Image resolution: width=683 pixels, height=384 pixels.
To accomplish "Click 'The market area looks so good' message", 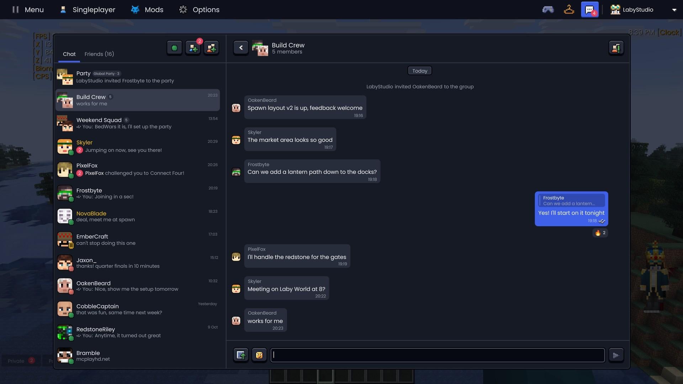I will [290, 139].
